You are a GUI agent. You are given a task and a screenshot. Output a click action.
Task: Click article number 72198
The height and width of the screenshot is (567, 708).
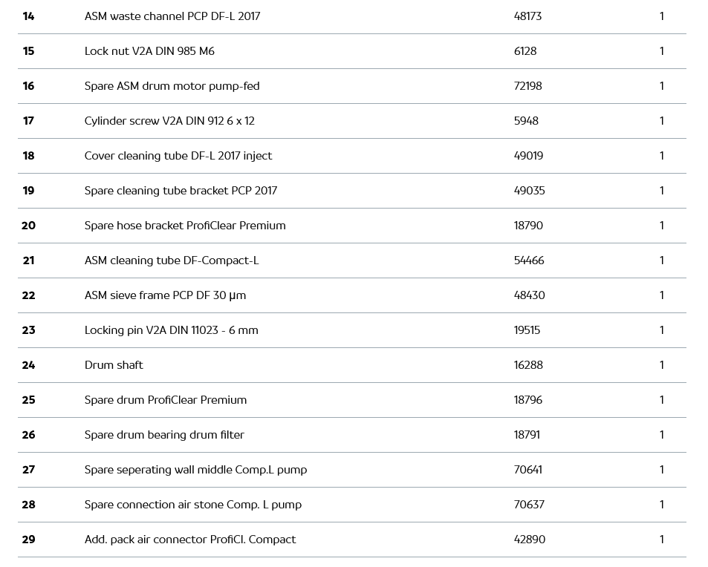[527, 86]
